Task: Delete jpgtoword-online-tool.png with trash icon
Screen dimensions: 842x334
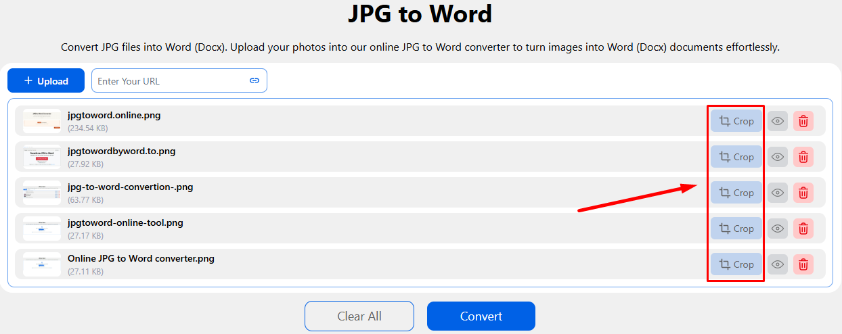Action: click(803, 229)
